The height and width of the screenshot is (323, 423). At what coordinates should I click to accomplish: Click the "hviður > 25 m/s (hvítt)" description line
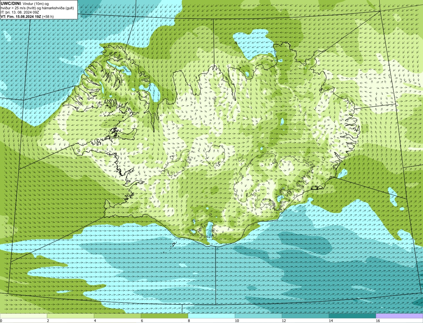[37, 8]
